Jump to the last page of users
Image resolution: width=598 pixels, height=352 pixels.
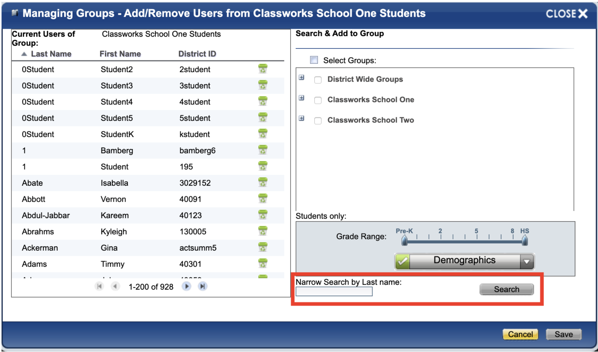[x=202, y=286]
